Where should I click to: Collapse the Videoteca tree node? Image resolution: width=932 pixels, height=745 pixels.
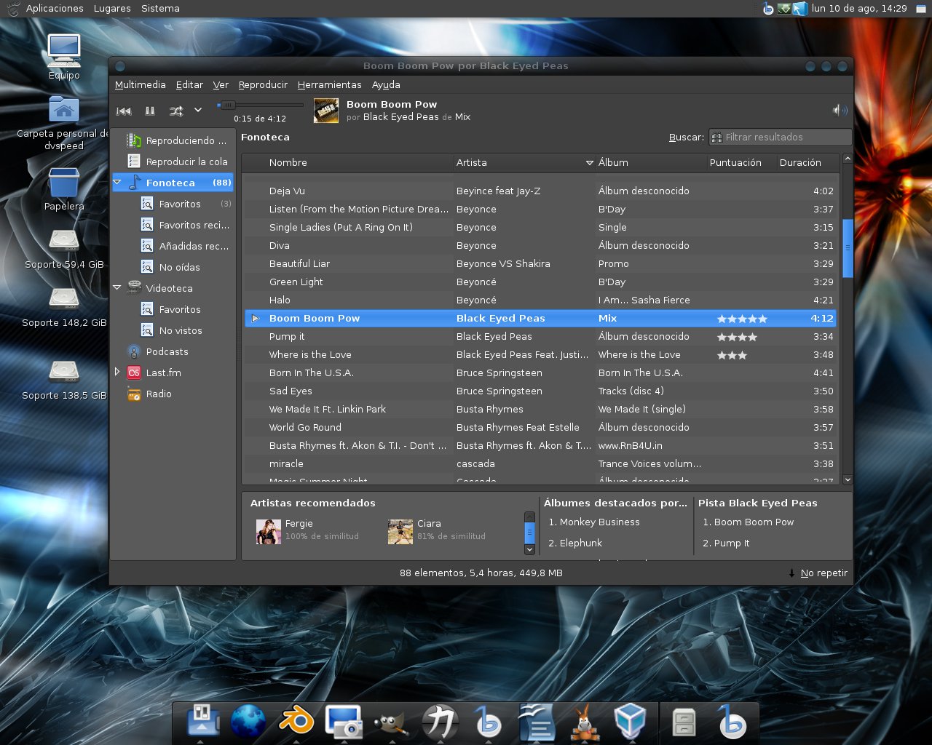click(x=117, y=288)
